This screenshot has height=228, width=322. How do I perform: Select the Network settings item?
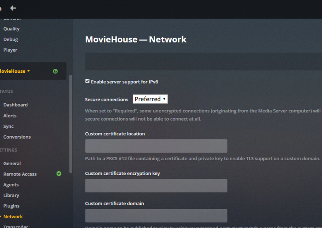pos(13,217)
